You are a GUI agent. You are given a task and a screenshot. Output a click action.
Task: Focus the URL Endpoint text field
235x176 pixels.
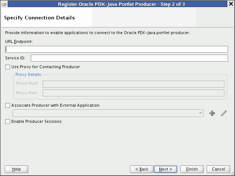point(116,49)
